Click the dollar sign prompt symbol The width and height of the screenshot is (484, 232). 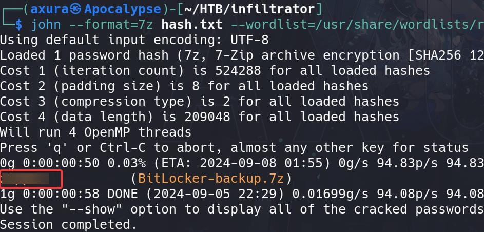pos(19,25)
